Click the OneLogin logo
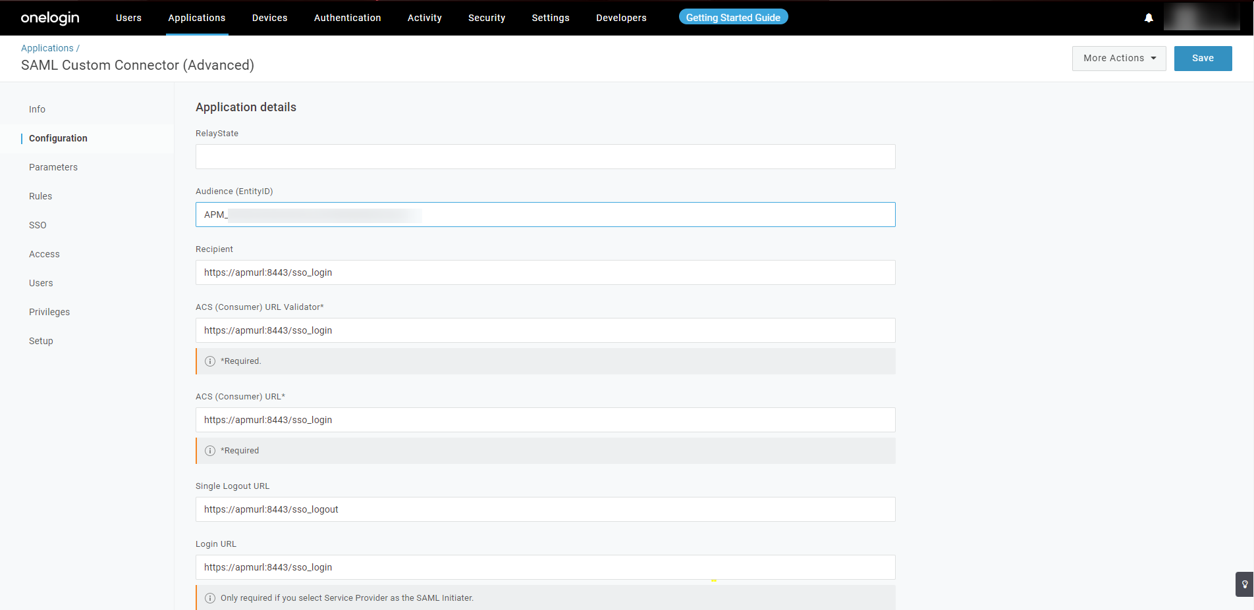 point(50,18)
